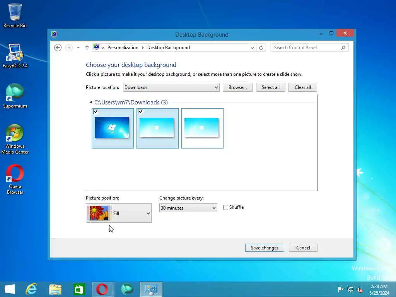
Task: Launch Opera Browser desktop shortcut
Action: [15, 179]
